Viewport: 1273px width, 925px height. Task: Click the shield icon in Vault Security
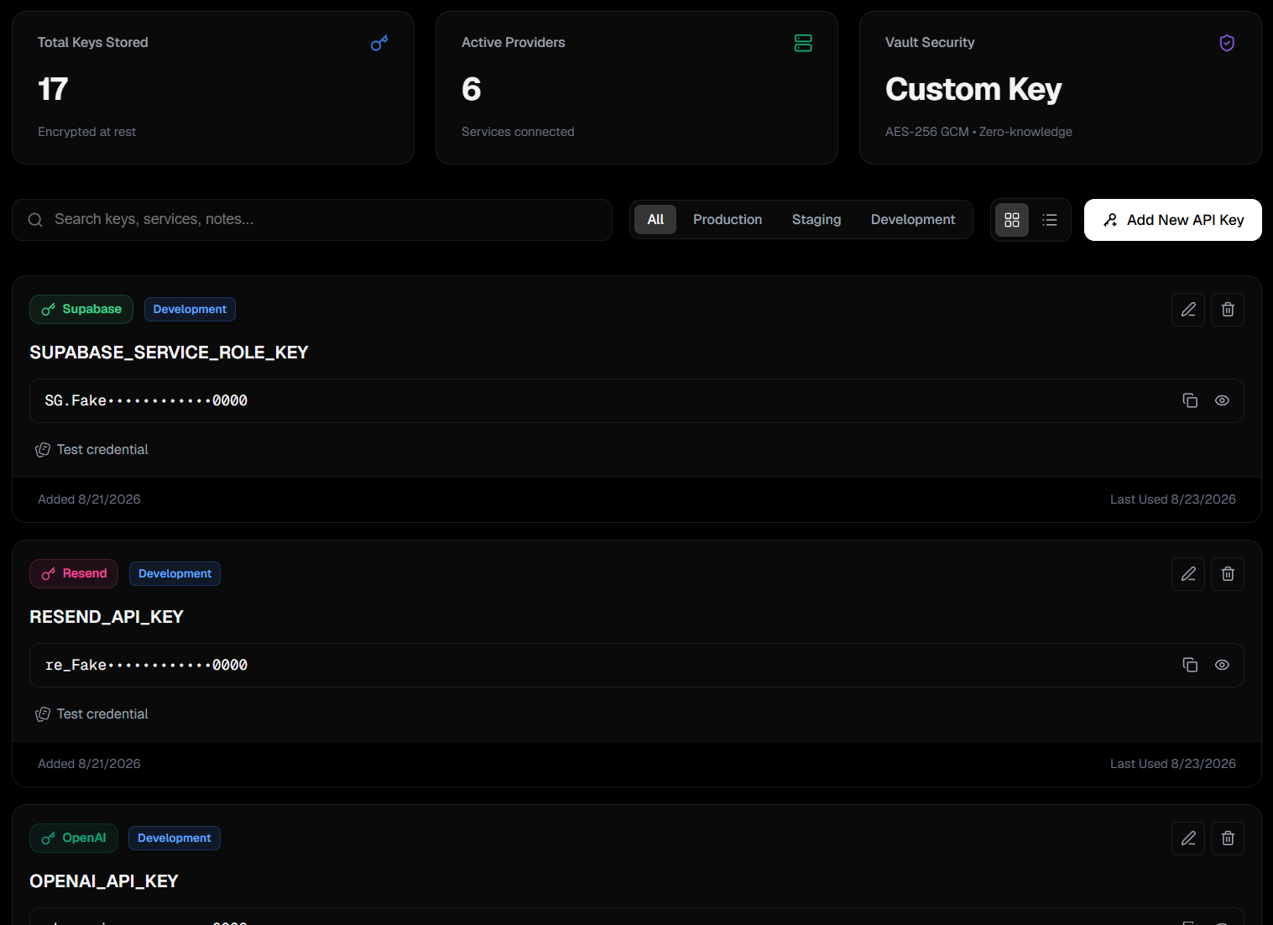(1227, 43)
